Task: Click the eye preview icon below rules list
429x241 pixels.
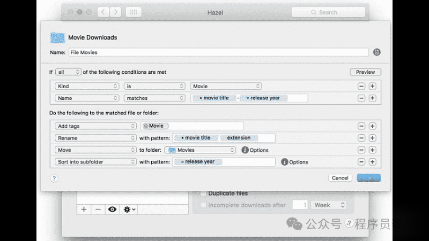Action: [112, 209]
